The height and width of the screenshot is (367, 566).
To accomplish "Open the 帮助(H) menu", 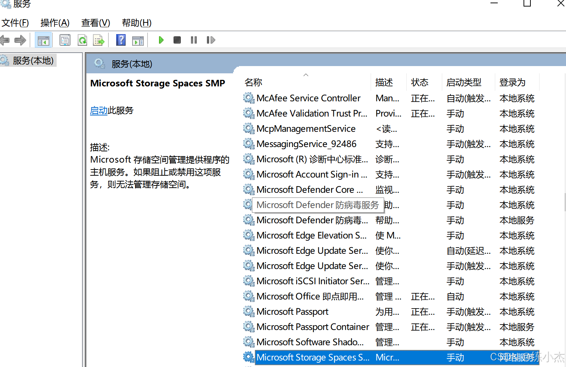I will (137, 23).
